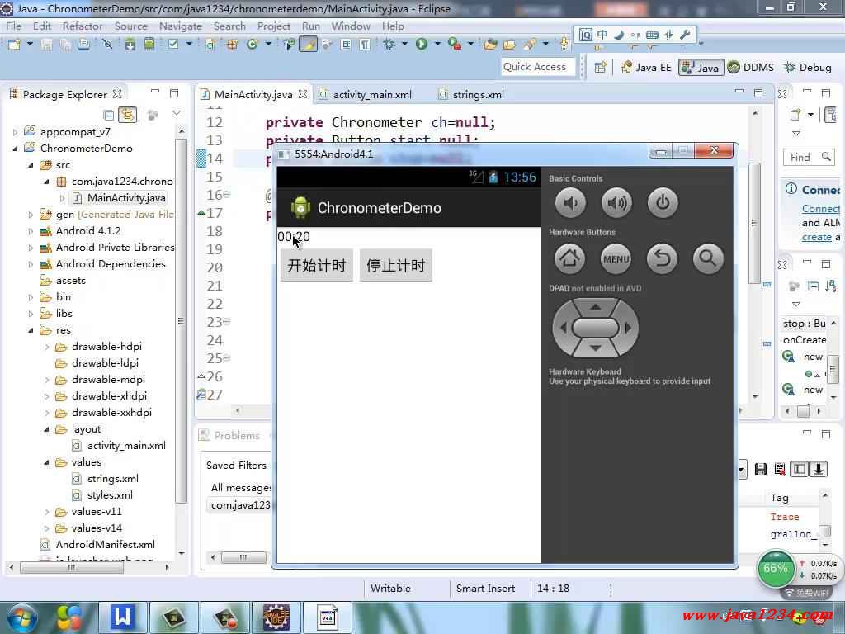The height and width of the screenshot is (634, 845).
Task: Tap the 开始计时 button in emulator
Action: (316, 265)
